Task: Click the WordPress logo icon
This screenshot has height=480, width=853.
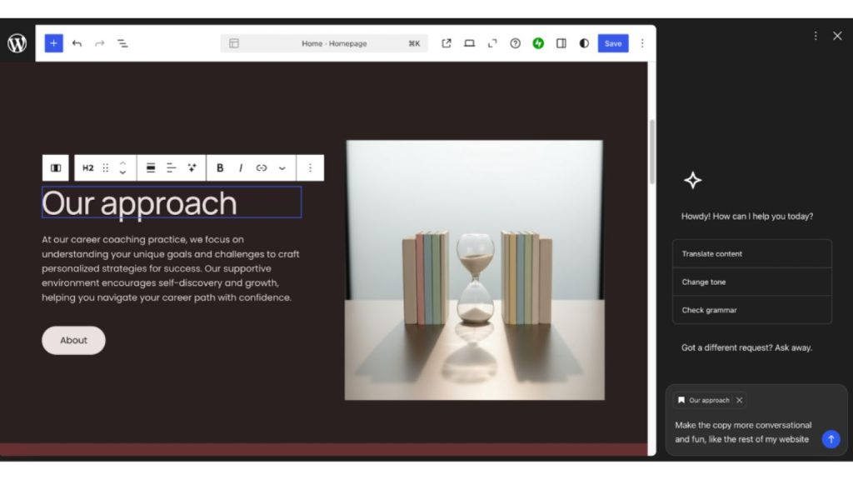Action: pyautogui.click(x=17, y=43)
